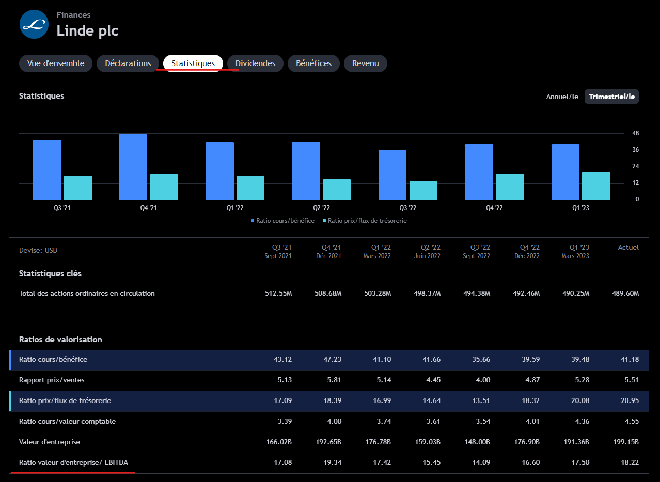Click the Valeur d'entreprise row label
Viewport: 660px width, 482px height.
point(50,442)
